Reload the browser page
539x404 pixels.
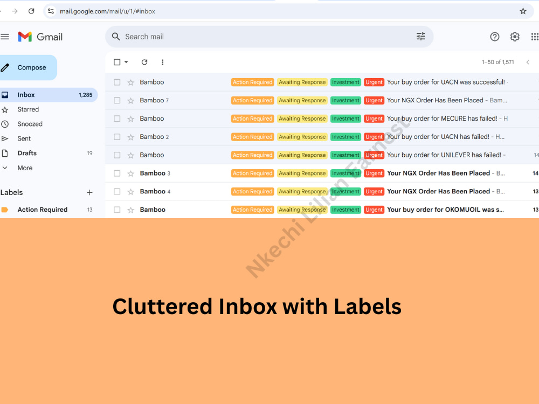(x=31, y=11)
